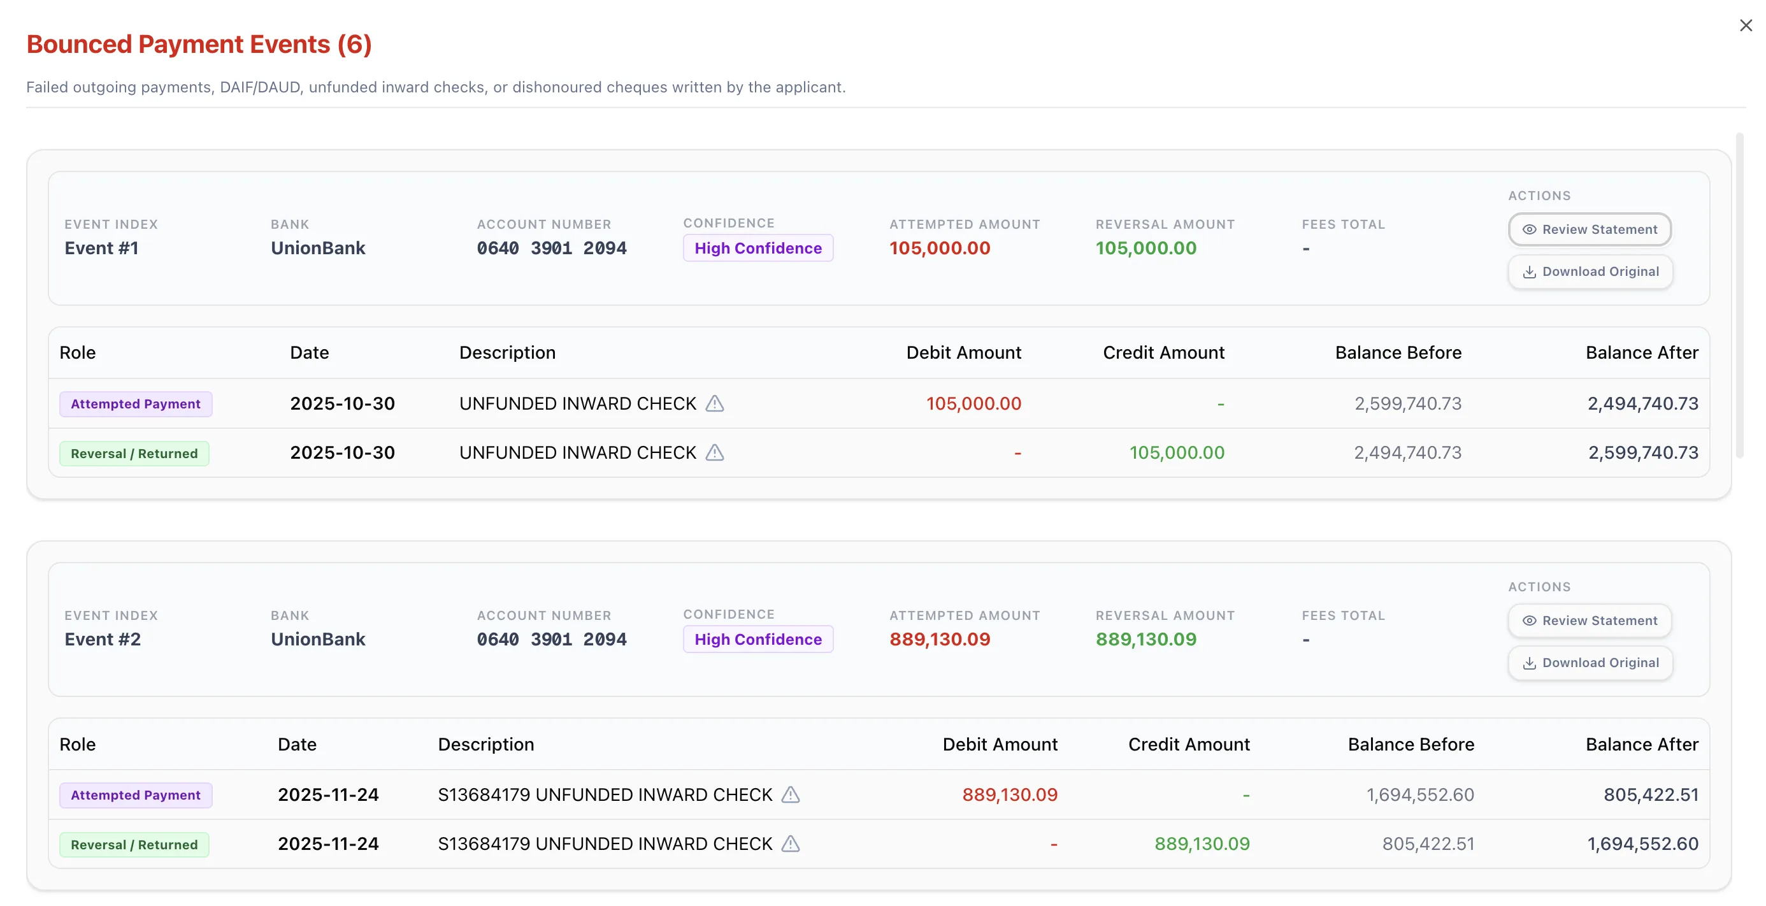
Task: Click Review Statement for Event #1
Action: coord(1589,229)
